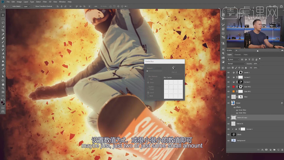Click the foreground color swatch

pos(2,103)
